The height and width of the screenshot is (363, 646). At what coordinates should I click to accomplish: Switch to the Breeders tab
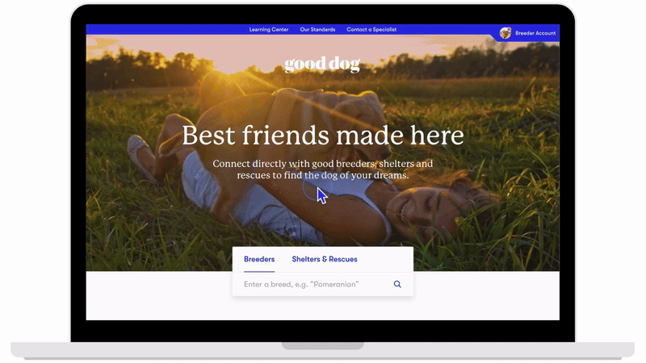259,259
